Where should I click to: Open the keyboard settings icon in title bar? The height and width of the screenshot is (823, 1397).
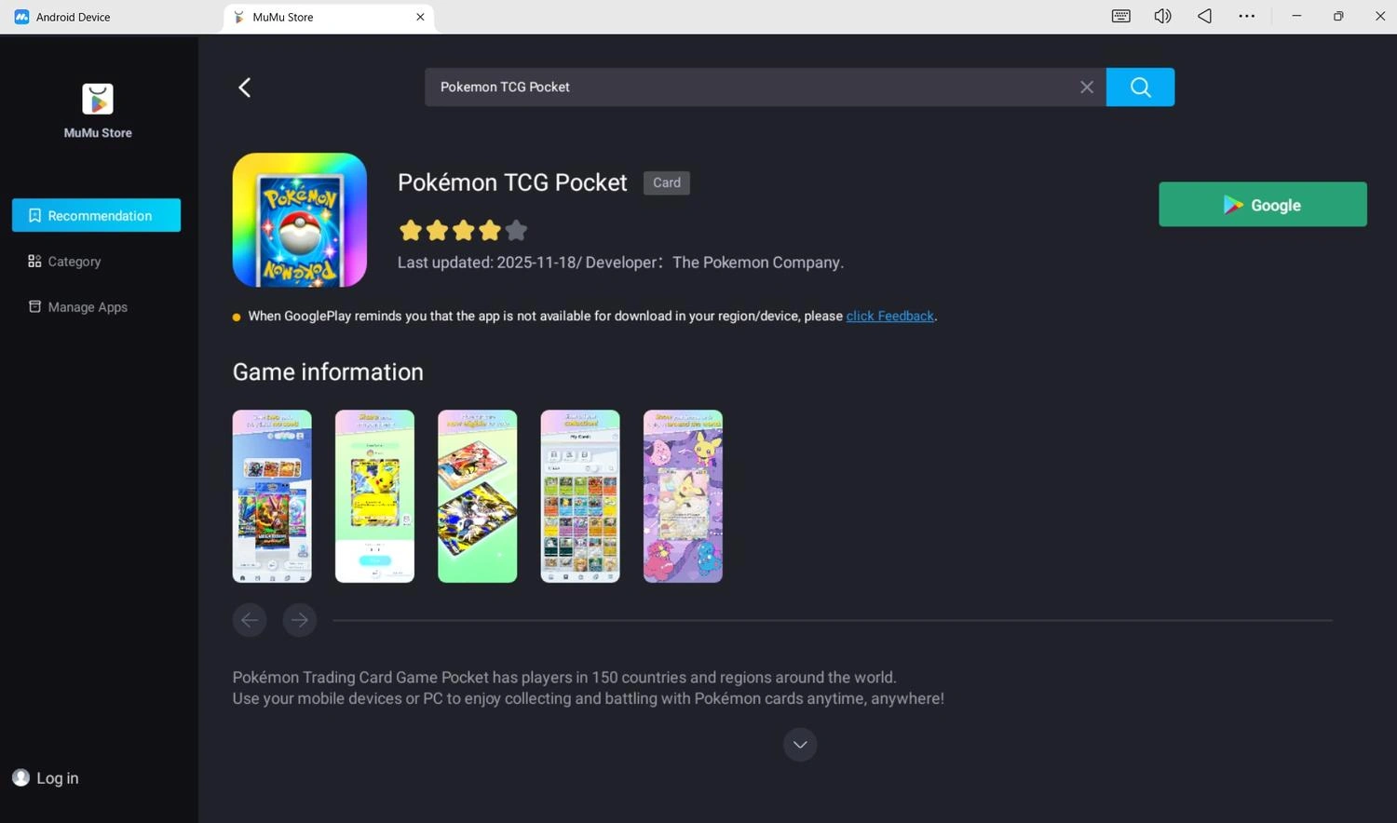(x=1120, y=17)
